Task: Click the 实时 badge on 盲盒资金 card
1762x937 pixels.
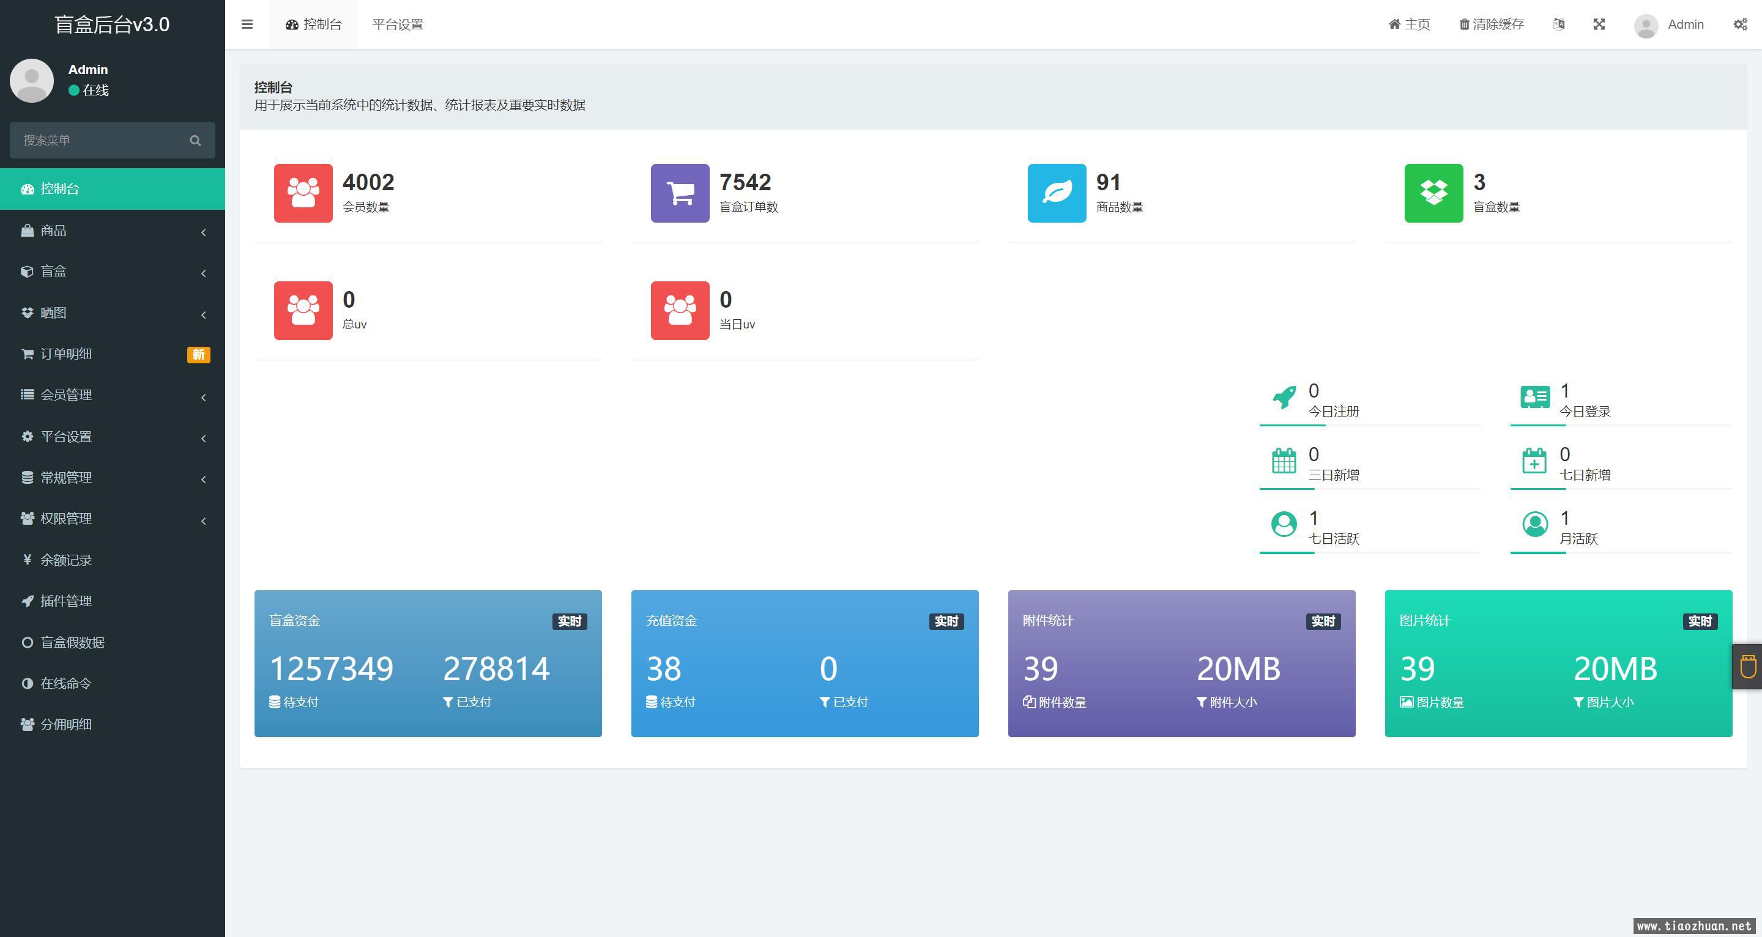Action: [569, 621]
